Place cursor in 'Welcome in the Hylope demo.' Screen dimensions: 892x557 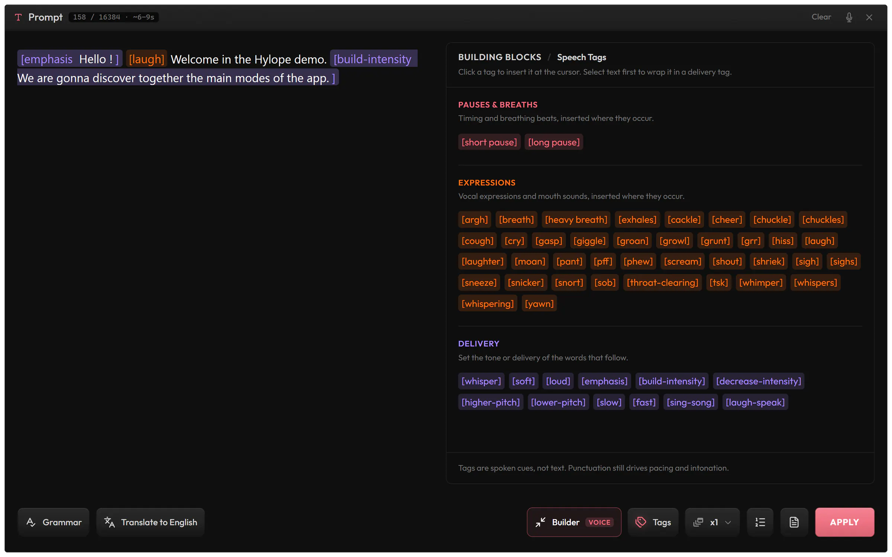pyautogui.click(x=248, y=59)
